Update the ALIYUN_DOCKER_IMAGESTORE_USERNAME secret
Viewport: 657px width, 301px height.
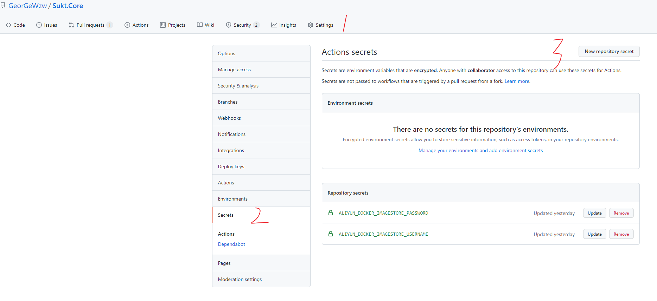594,234
